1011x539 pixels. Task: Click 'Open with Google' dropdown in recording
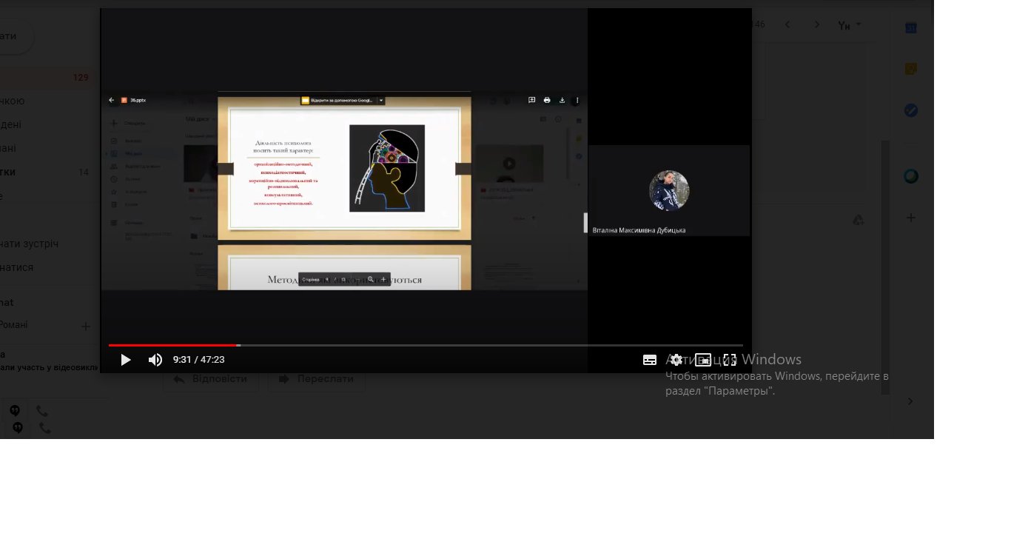tap(343, 100)
